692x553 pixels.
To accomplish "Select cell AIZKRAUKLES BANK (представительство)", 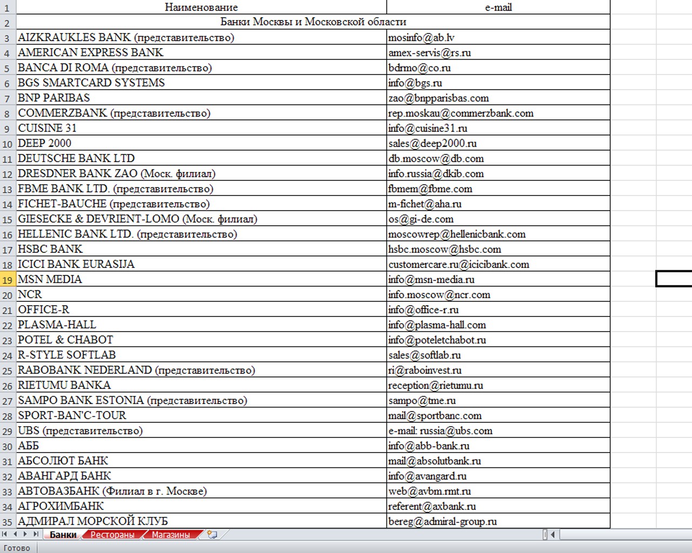I will [x=201, y=37].
